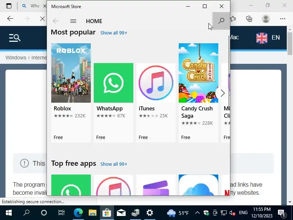Show hidden system tray icons

click(x=197, y=213)
